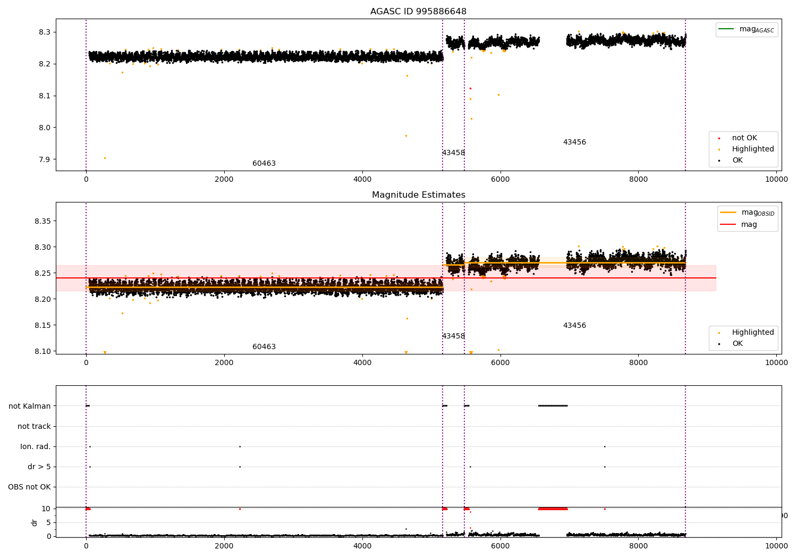Click OBSID label 43456 in Magnitude Estimates plot

[574, 326]
